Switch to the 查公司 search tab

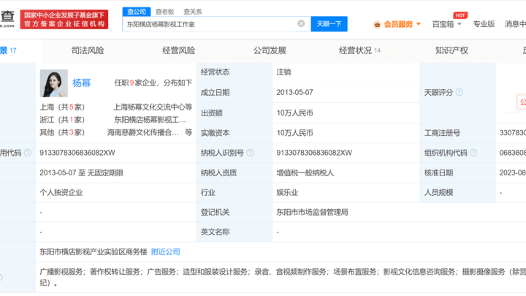pos(137,12)
